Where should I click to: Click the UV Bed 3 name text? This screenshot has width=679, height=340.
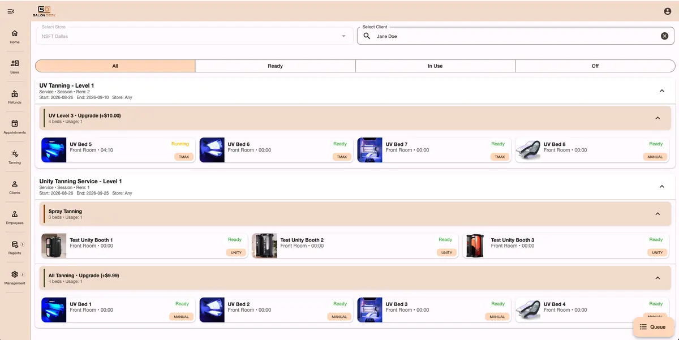click(x=397, y=304)
